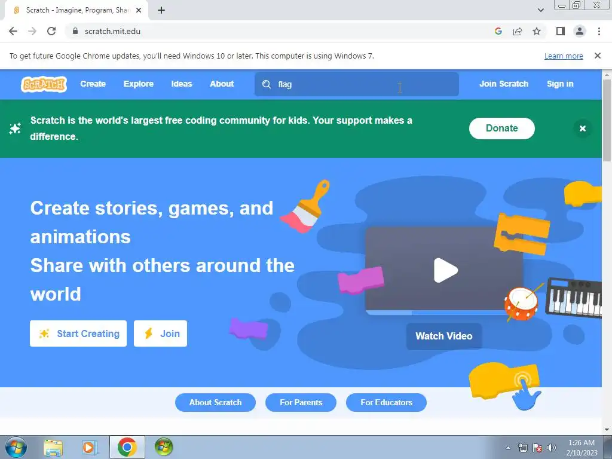Open the About menu item
Viewport: 612px width, 459px height.
[222, 84]
